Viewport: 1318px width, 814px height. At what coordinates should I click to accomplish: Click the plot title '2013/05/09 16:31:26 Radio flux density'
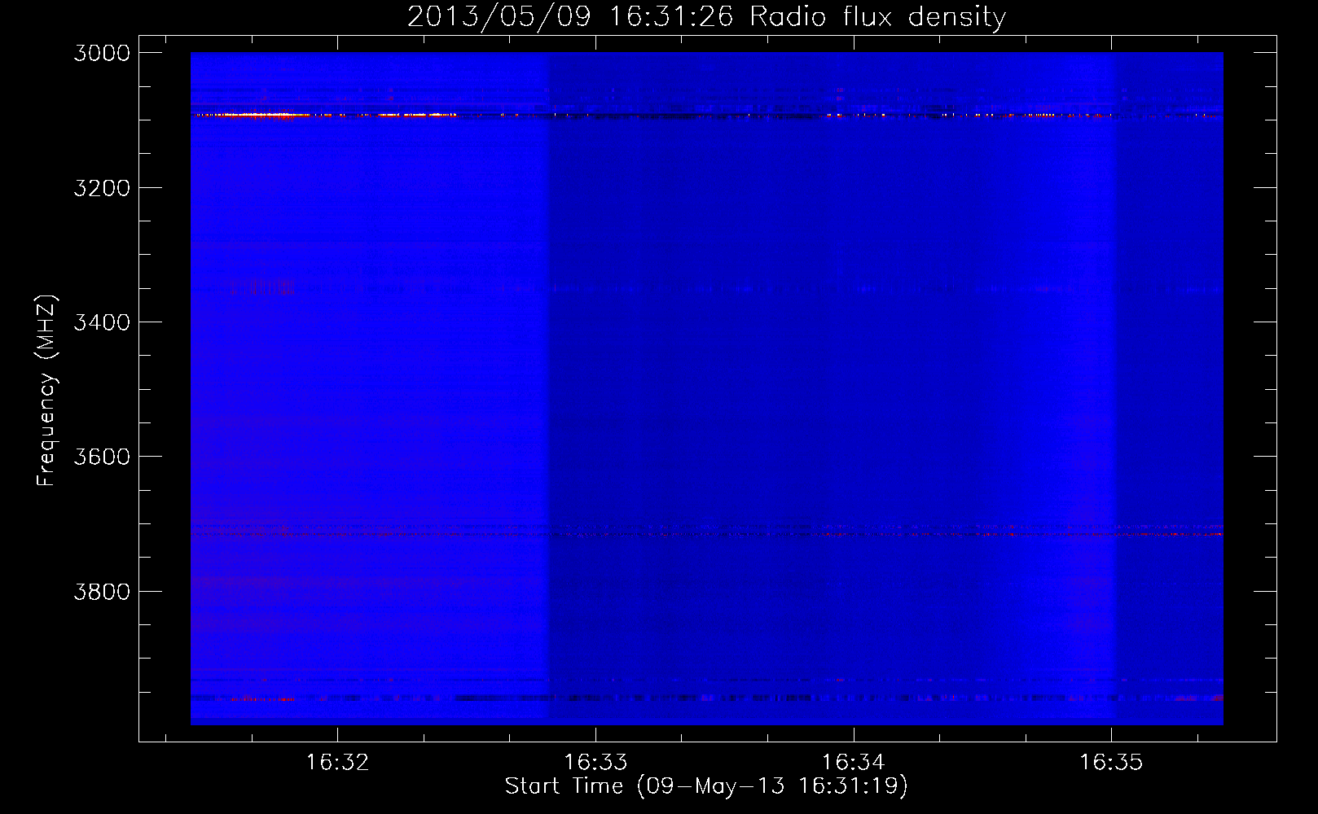(707, 17)
